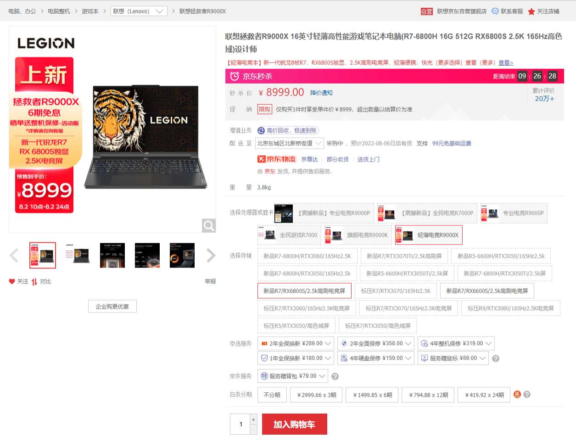Click the 高价回收 recycle icon
Screen dimensions: 576x442
pyautogui.click(x=261, y=130)
